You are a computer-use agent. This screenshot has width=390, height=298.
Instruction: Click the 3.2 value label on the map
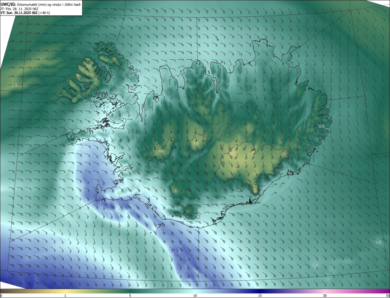tap(161, 151)
